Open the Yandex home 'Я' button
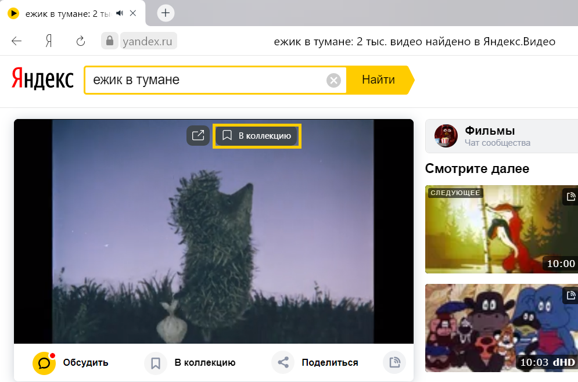 [x=49, y=41]
